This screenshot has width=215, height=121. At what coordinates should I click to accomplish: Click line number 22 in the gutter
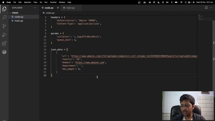(45, 75)
